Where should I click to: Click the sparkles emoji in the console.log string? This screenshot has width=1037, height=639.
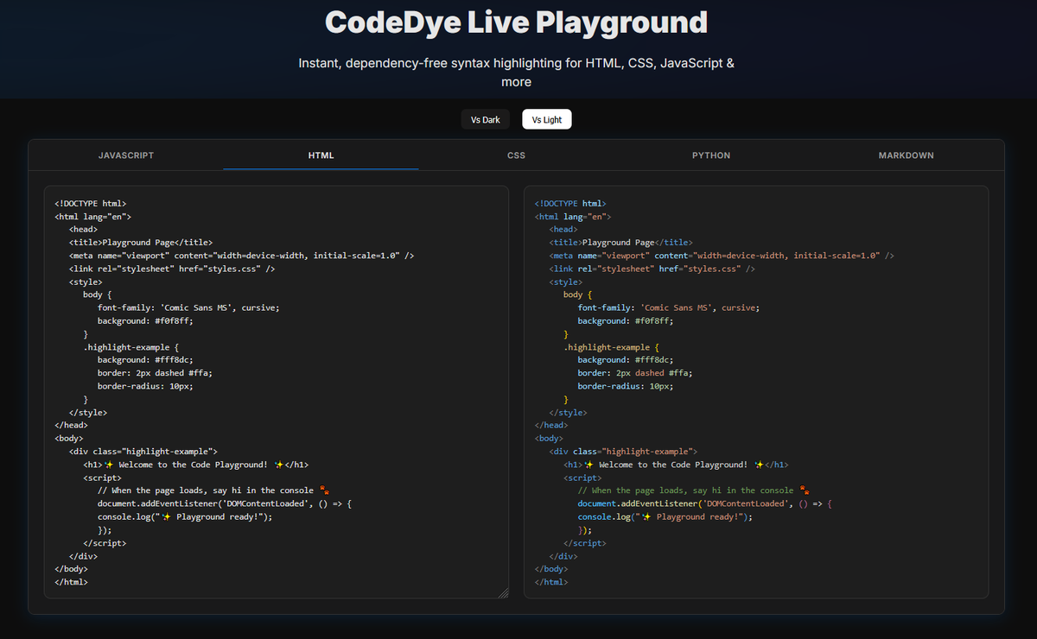(x=168, y=516)
